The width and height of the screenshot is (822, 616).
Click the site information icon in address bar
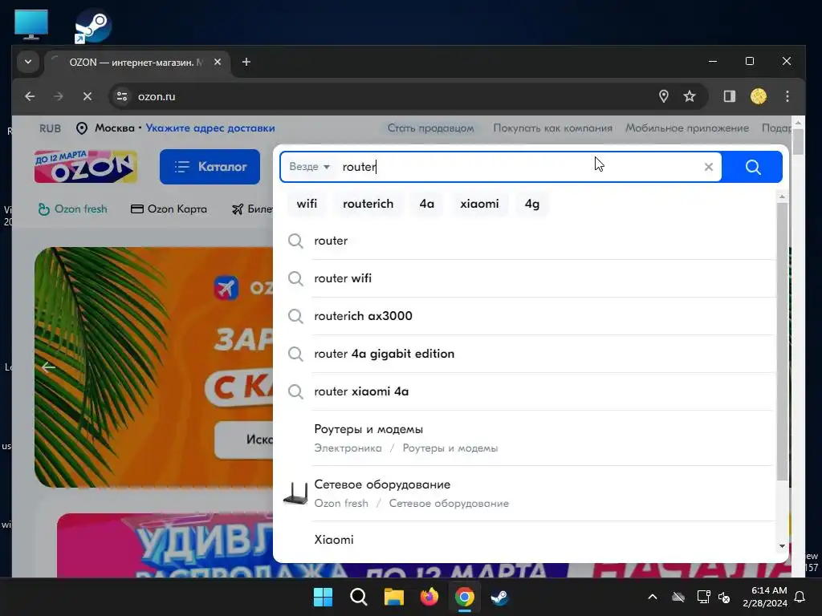(122, 96)
